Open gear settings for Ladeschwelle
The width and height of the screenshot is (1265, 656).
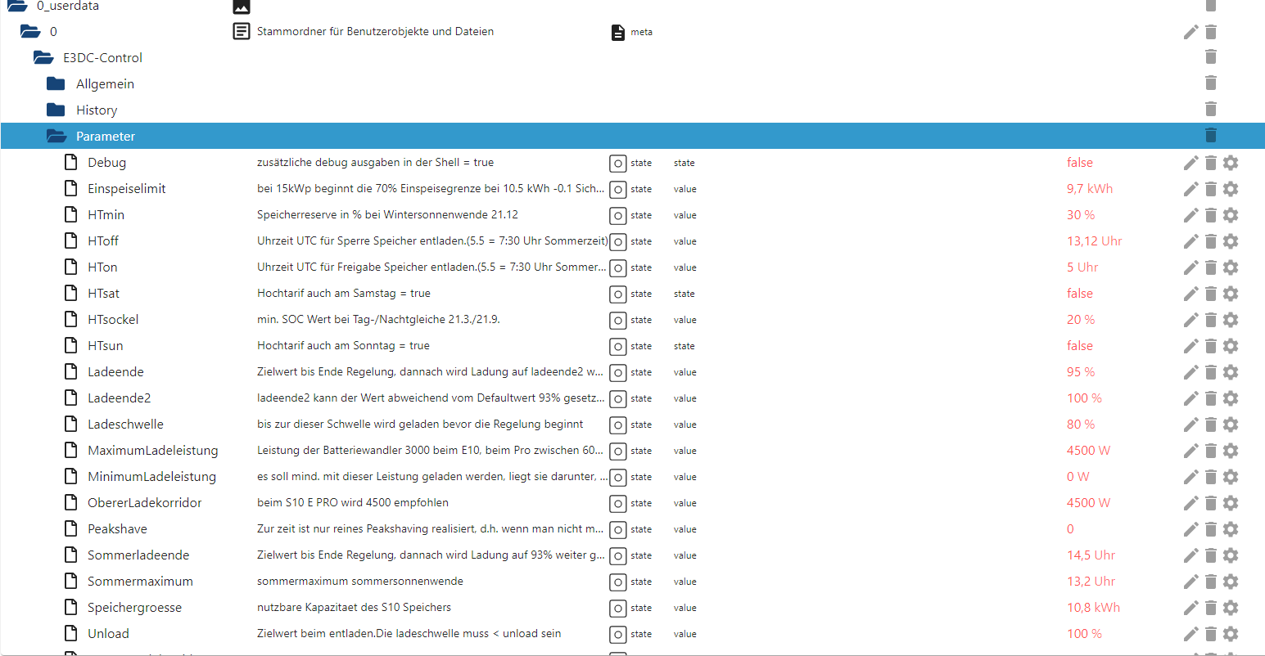click(1231, 425)
